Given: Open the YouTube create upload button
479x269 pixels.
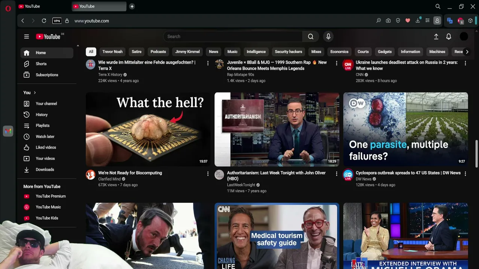Looking at the screenshot, I should coord(436,37).
